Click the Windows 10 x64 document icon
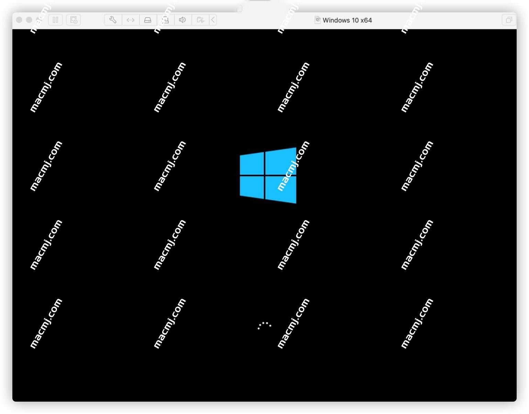The height and width of the screenshot is (414, 529). (x=317, y=20)
